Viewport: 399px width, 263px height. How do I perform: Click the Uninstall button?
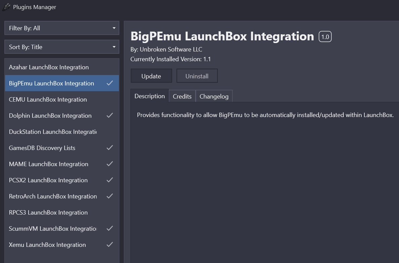(197, 76)
